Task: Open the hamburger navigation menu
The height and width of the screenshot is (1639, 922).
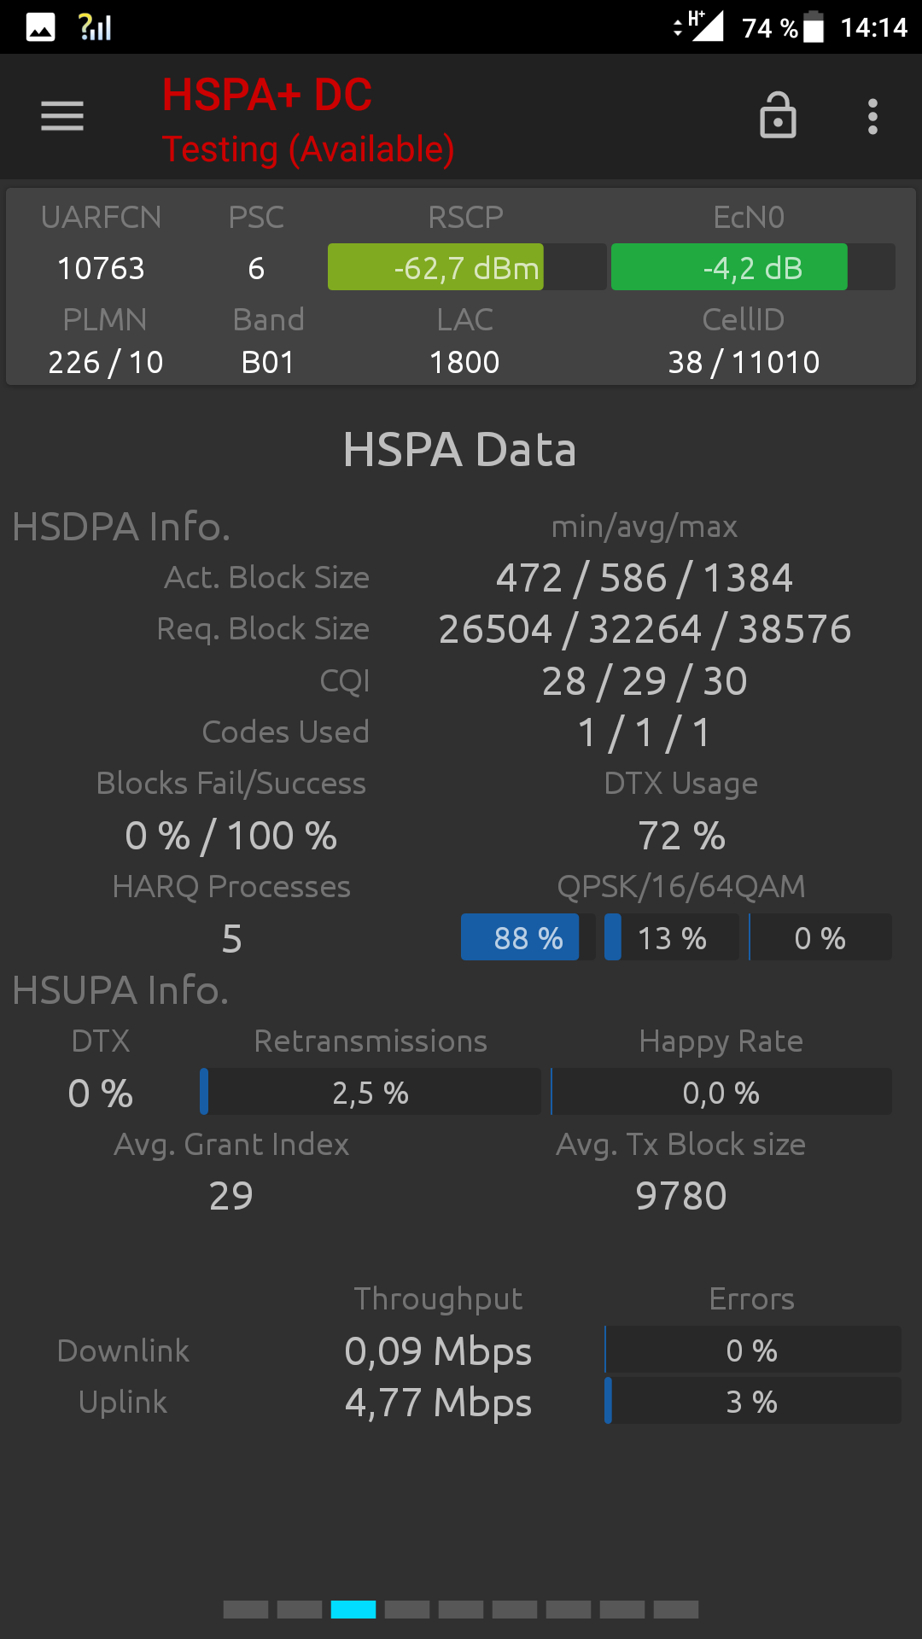Action: point(62,116)
